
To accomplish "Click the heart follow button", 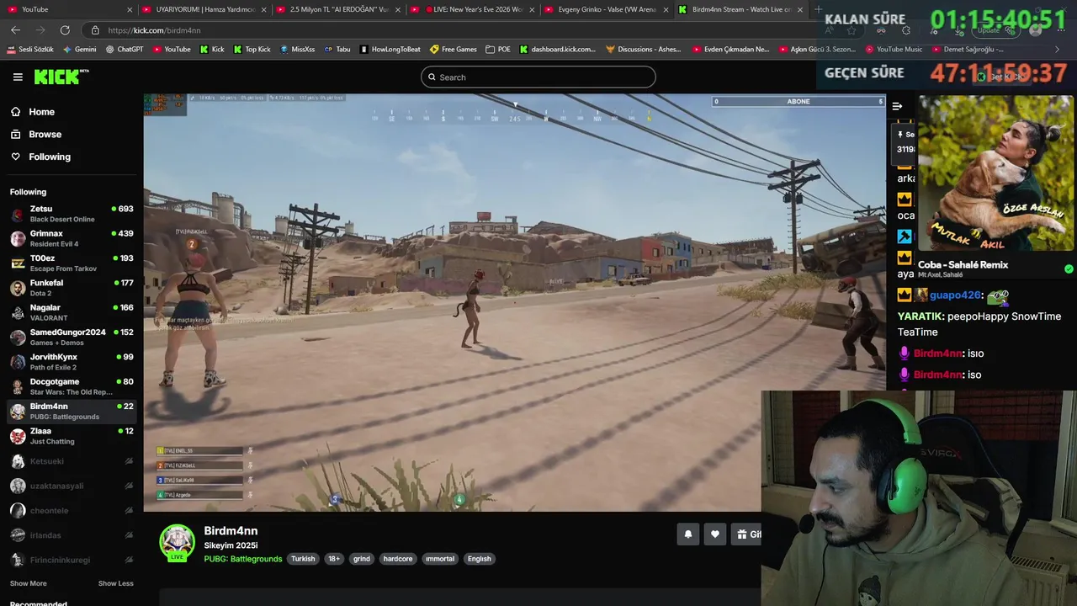I will [x=715, y=534].
